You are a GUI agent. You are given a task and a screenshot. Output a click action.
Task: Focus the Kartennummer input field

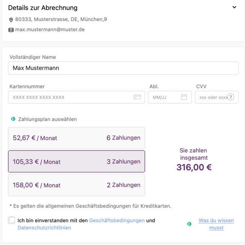coord(77,97)
